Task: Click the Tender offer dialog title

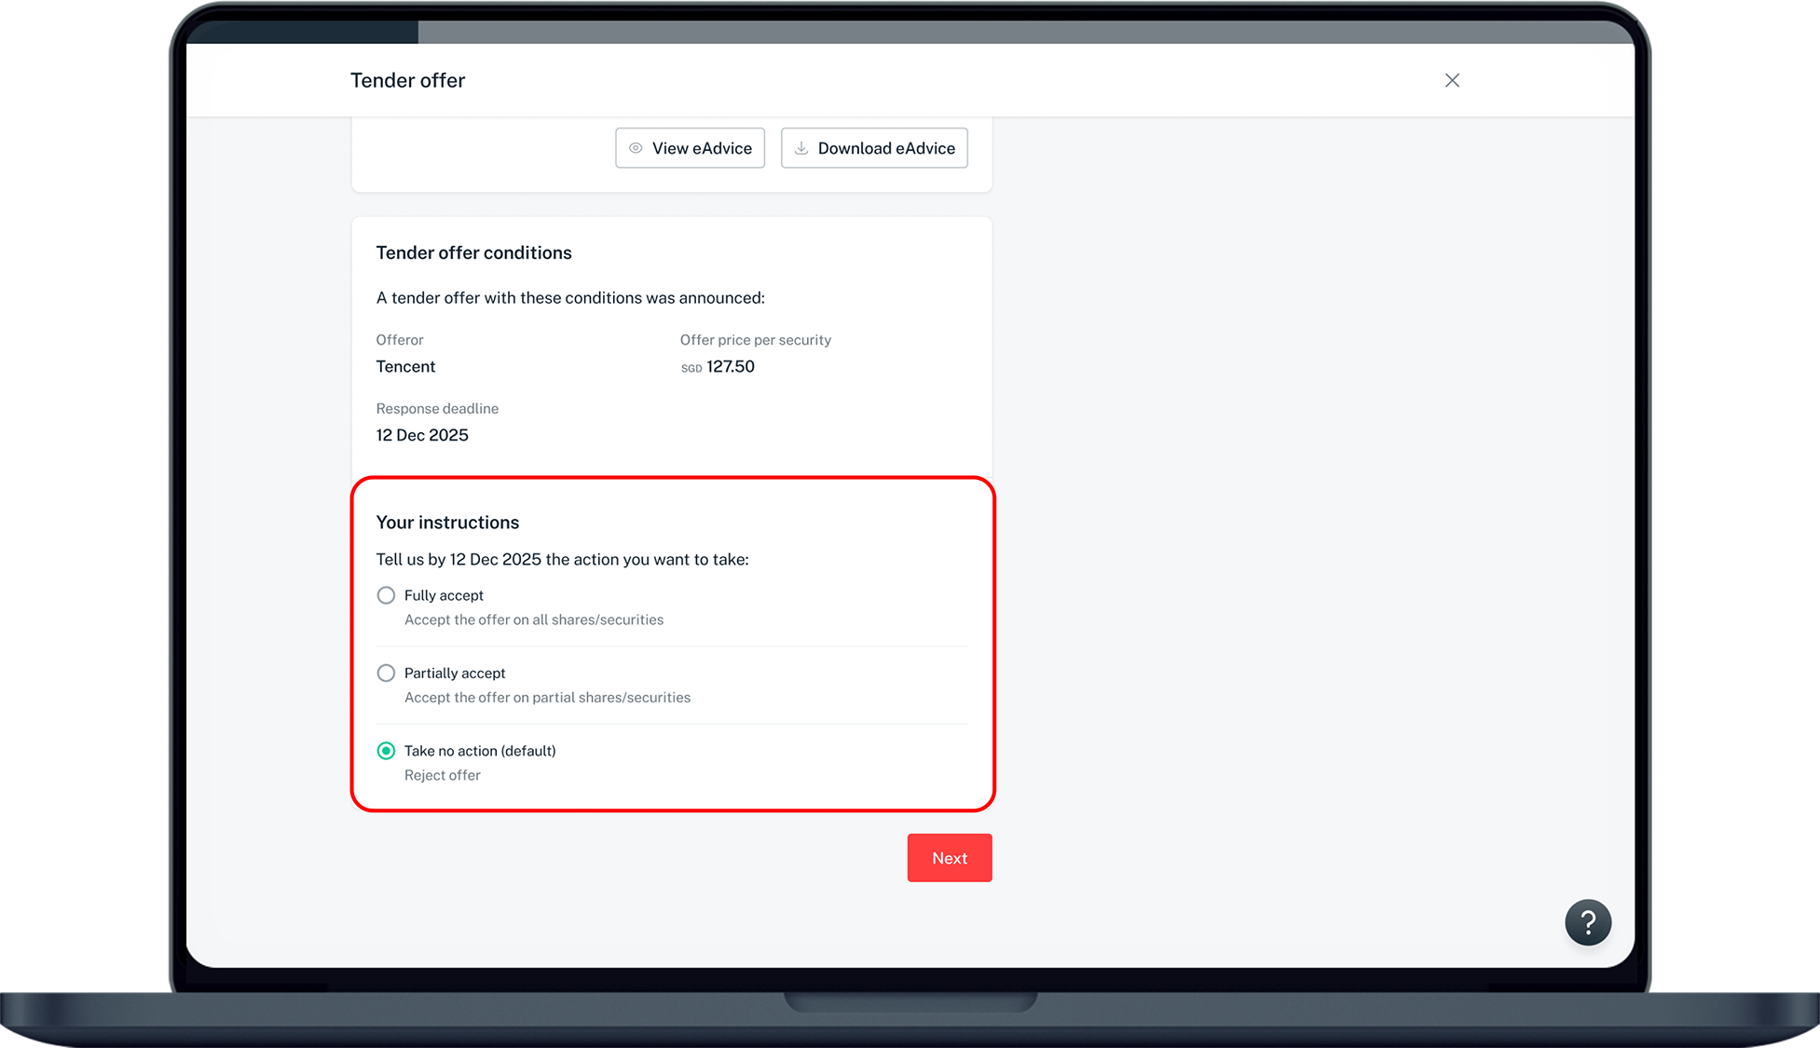Action: coord(407,80)
